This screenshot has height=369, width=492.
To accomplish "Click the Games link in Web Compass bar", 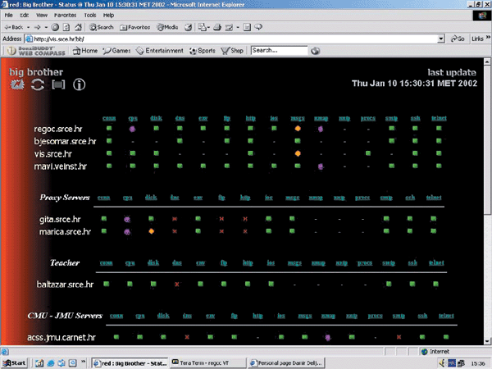I will (x=116, y=51).
